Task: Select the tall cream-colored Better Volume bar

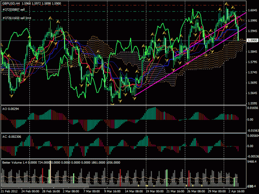Action: (x=51, y=172)
